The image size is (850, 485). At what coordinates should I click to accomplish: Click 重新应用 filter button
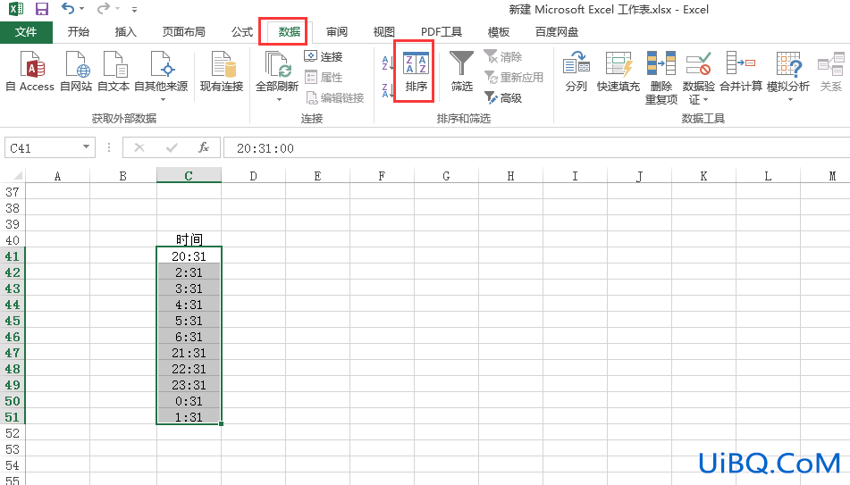514,78
